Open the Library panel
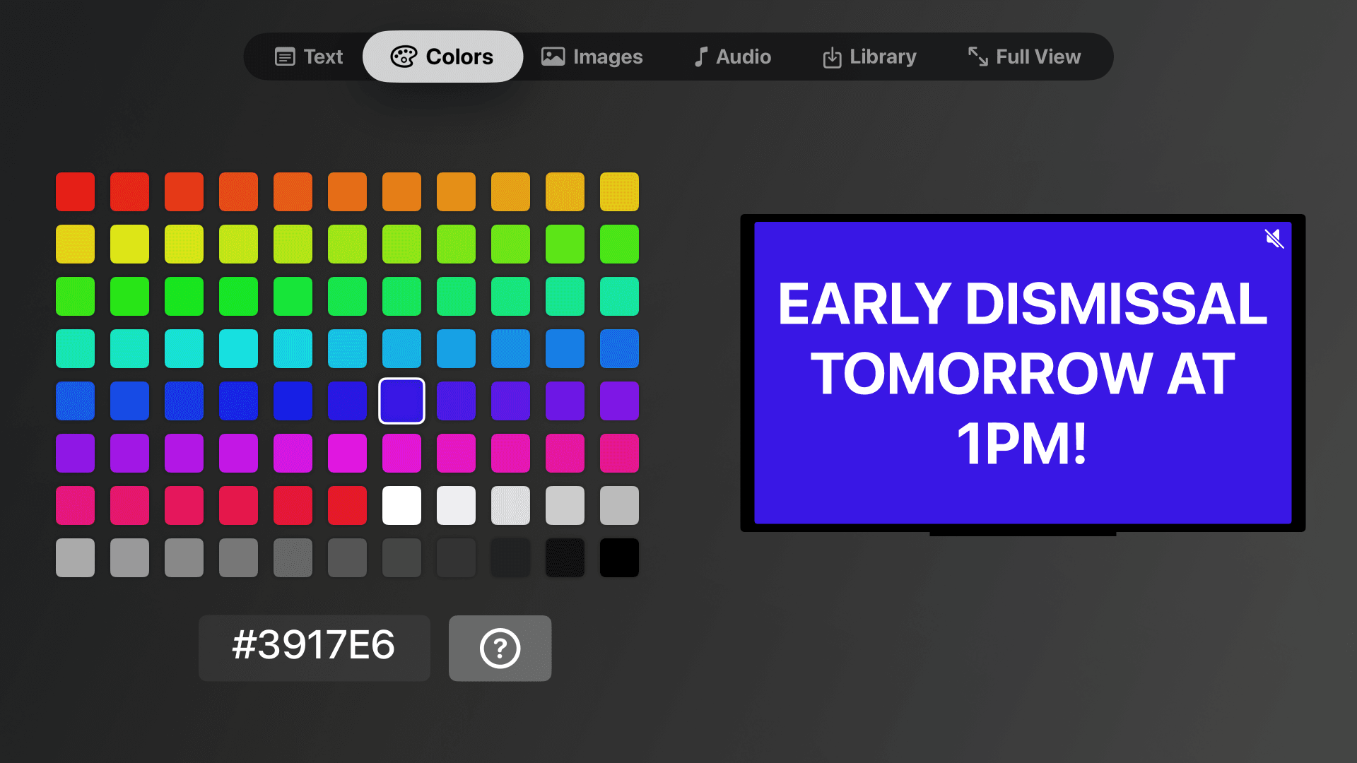1357x763 pixels. pyautogui.click(x=869, y=56)
